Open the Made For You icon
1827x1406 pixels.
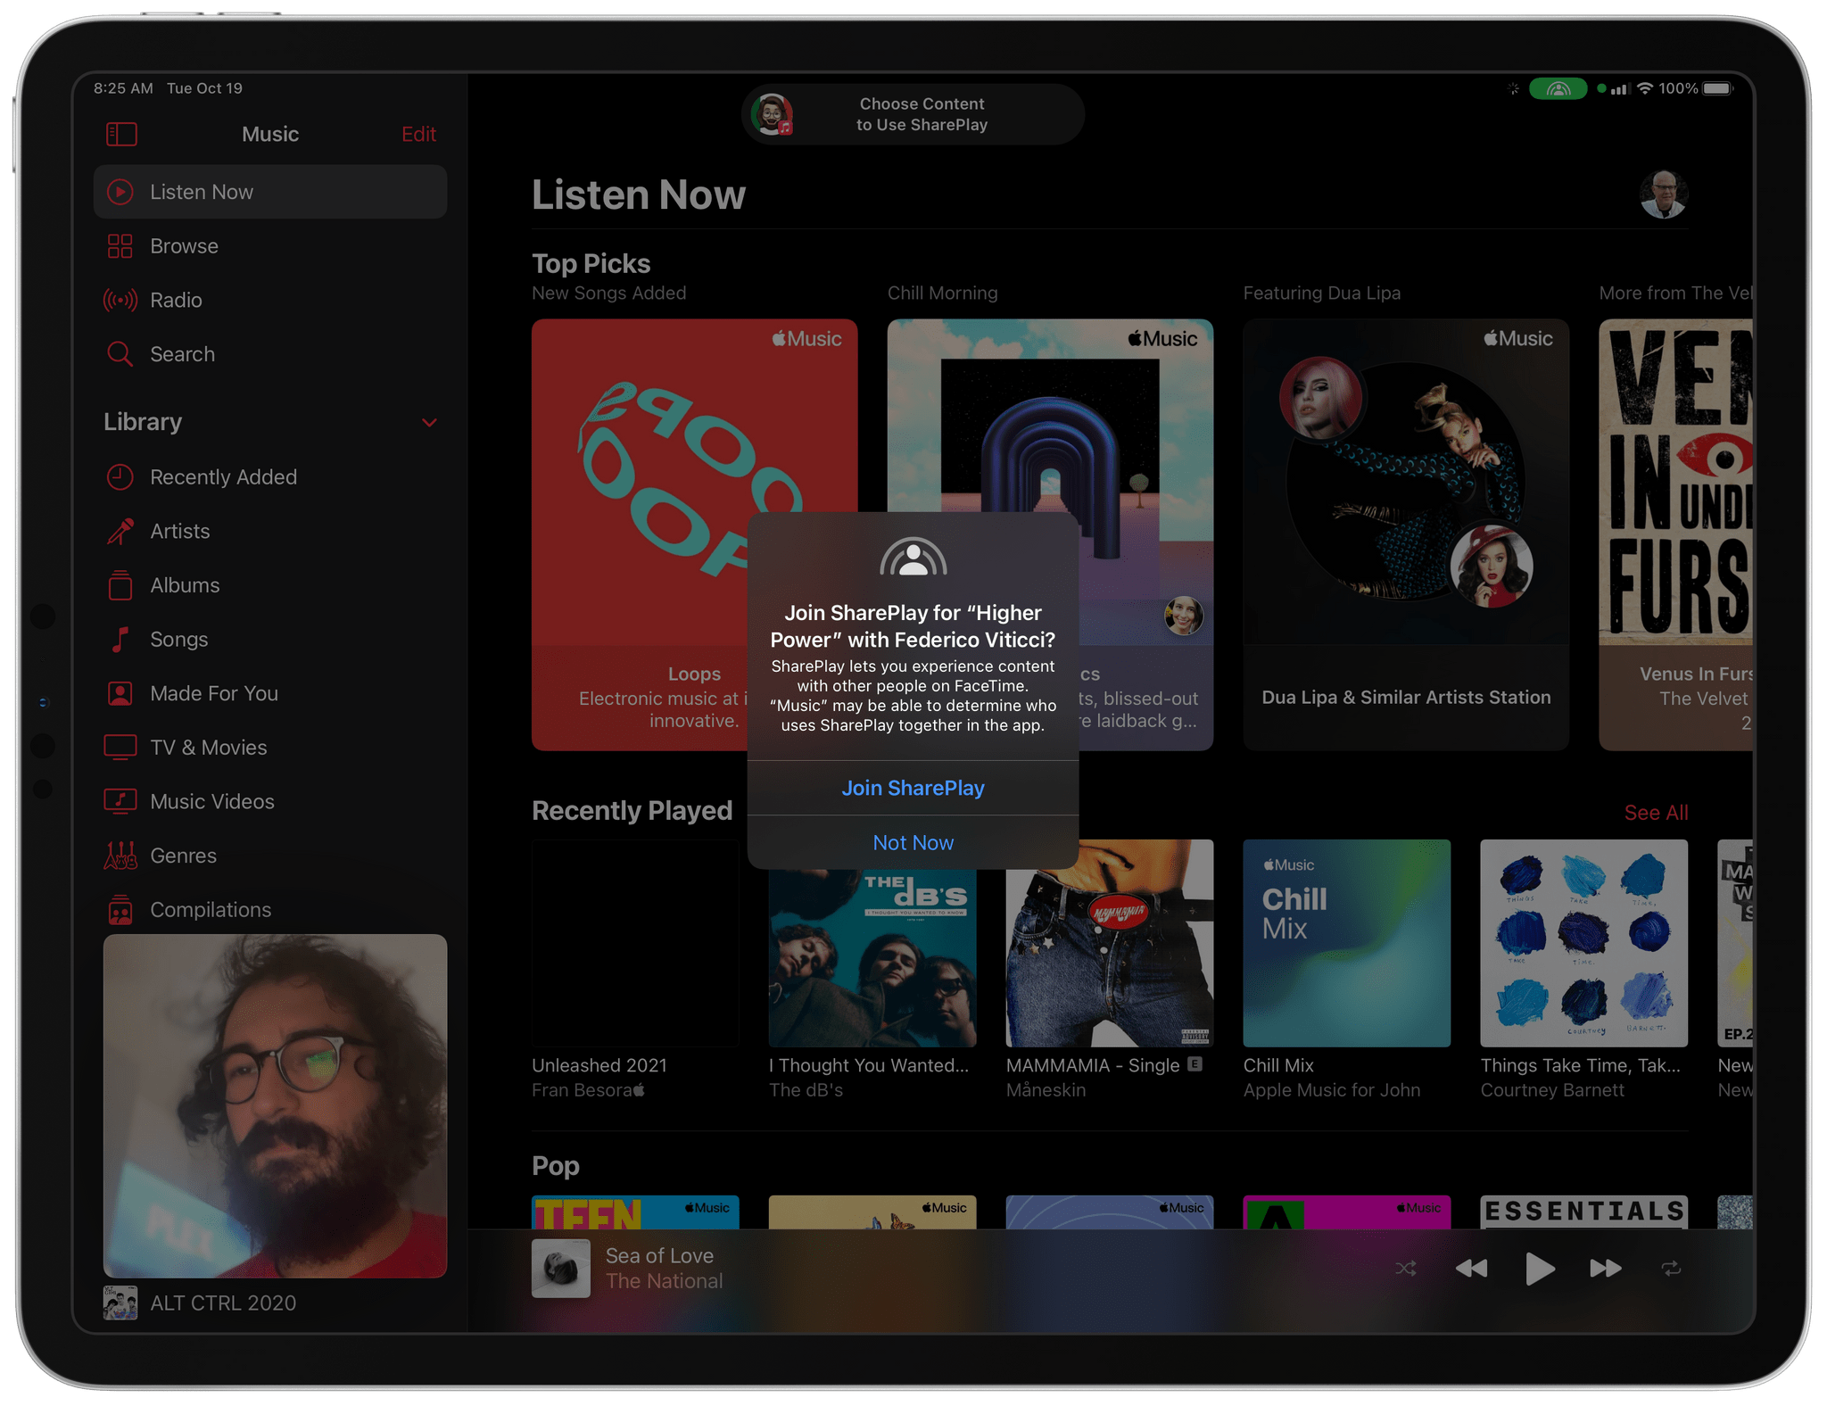click(120, 693)
